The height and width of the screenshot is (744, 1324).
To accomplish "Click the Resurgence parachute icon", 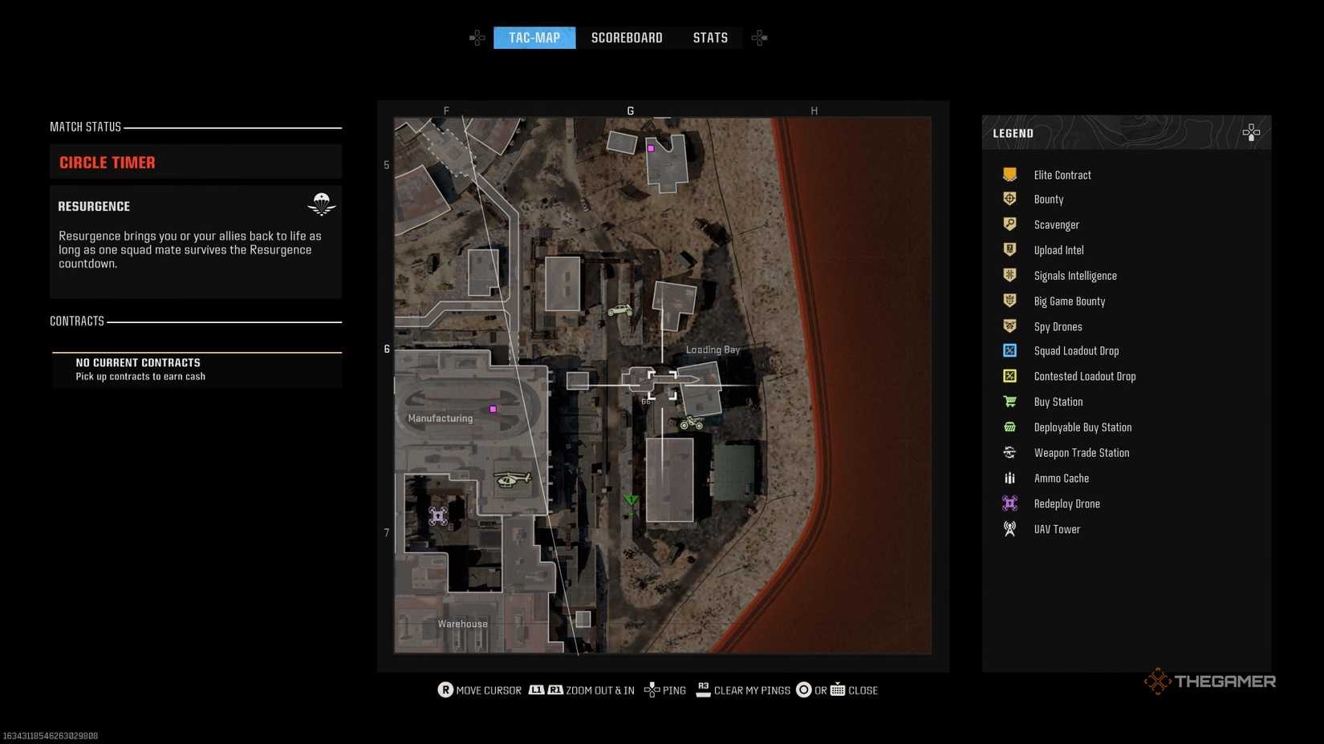I will pos(321,204).
